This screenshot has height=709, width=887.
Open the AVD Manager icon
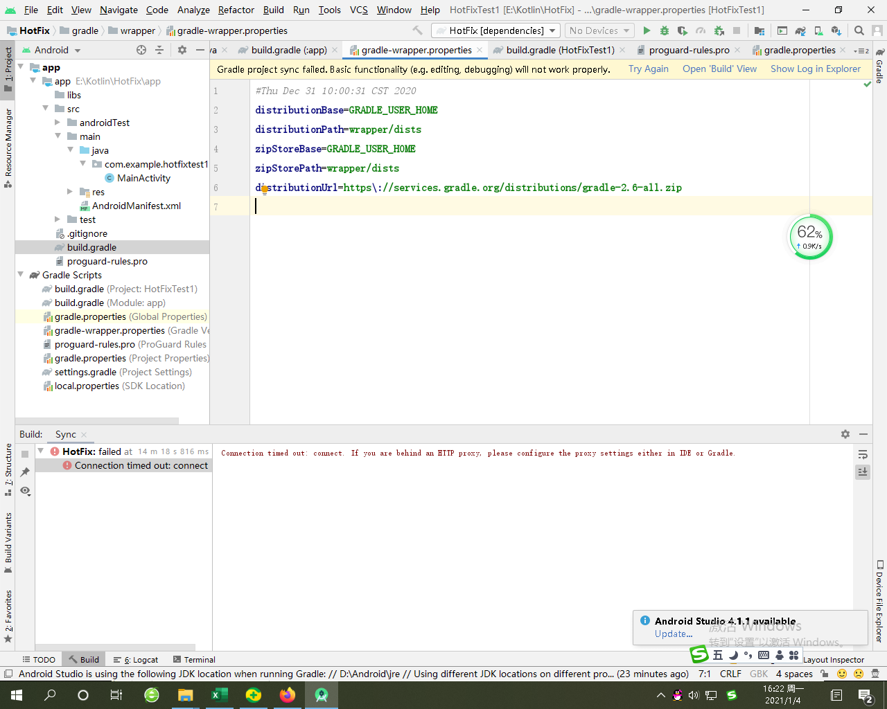(818, 30)
